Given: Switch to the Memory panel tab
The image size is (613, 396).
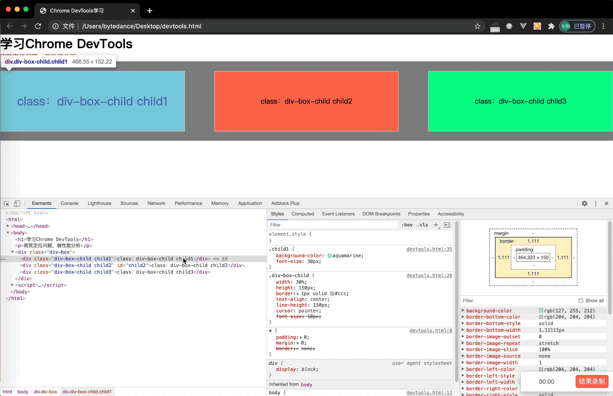Looking at the screenshot, I should point(220,204).
